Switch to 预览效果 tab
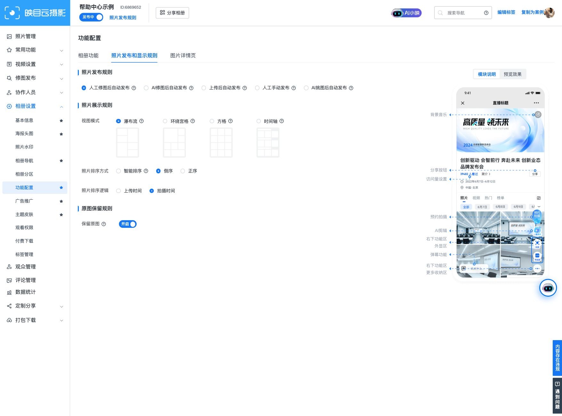This screenshot has height=416, width=562. (x=512, y=74)
